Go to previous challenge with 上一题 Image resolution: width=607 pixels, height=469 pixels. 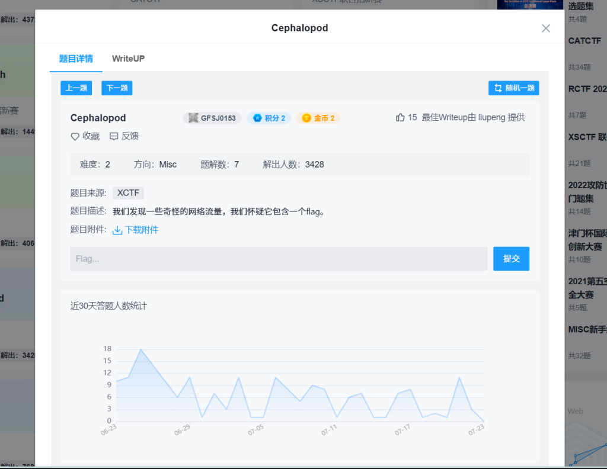click(x=76, y=88)
